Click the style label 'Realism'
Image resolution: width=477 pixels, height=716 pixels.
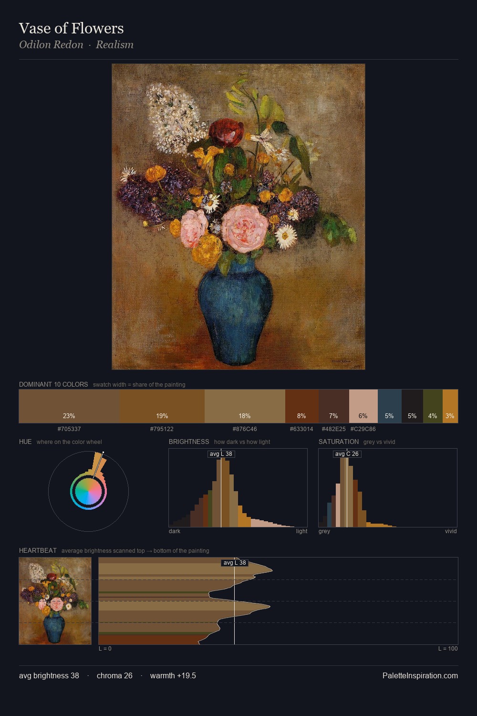[x=114, y=44]
